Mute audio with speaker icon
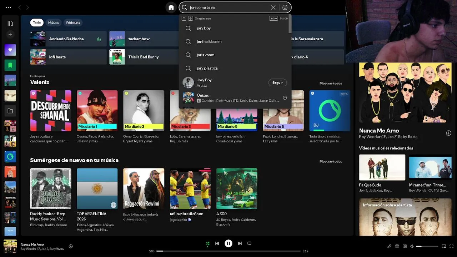Viewport: 457px width, 257px height. (412, 246)
